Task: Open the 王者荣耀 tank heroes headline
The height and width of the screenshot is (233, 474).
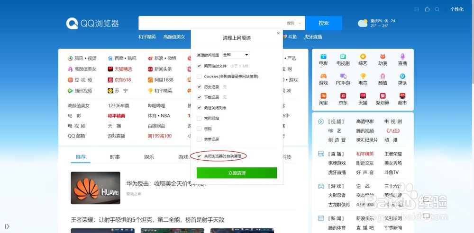Action: (147, 220)
